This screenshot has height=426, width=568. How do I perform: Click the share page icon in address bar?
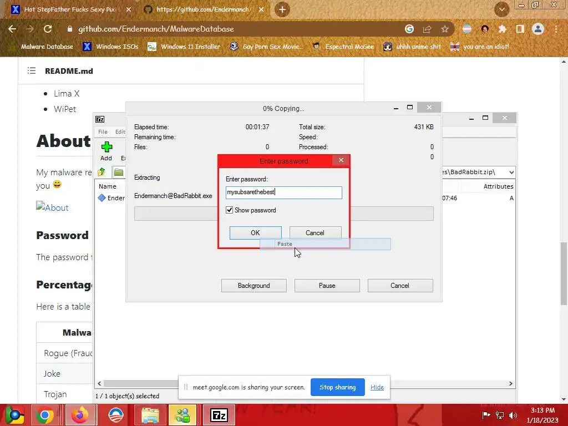point(427,29)
